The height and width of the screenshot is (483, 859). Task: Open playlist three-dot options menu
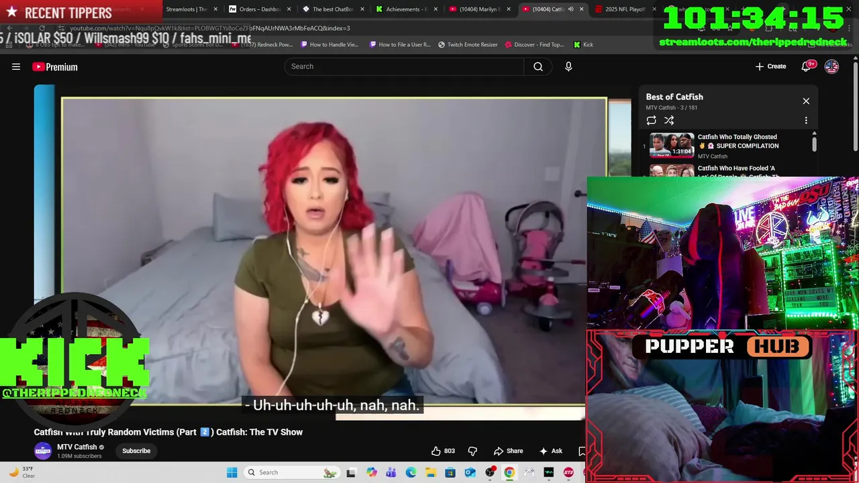[806, 121]
